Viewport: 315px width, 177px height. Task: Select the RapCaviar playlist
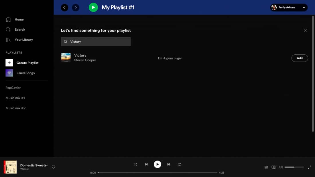13,88
